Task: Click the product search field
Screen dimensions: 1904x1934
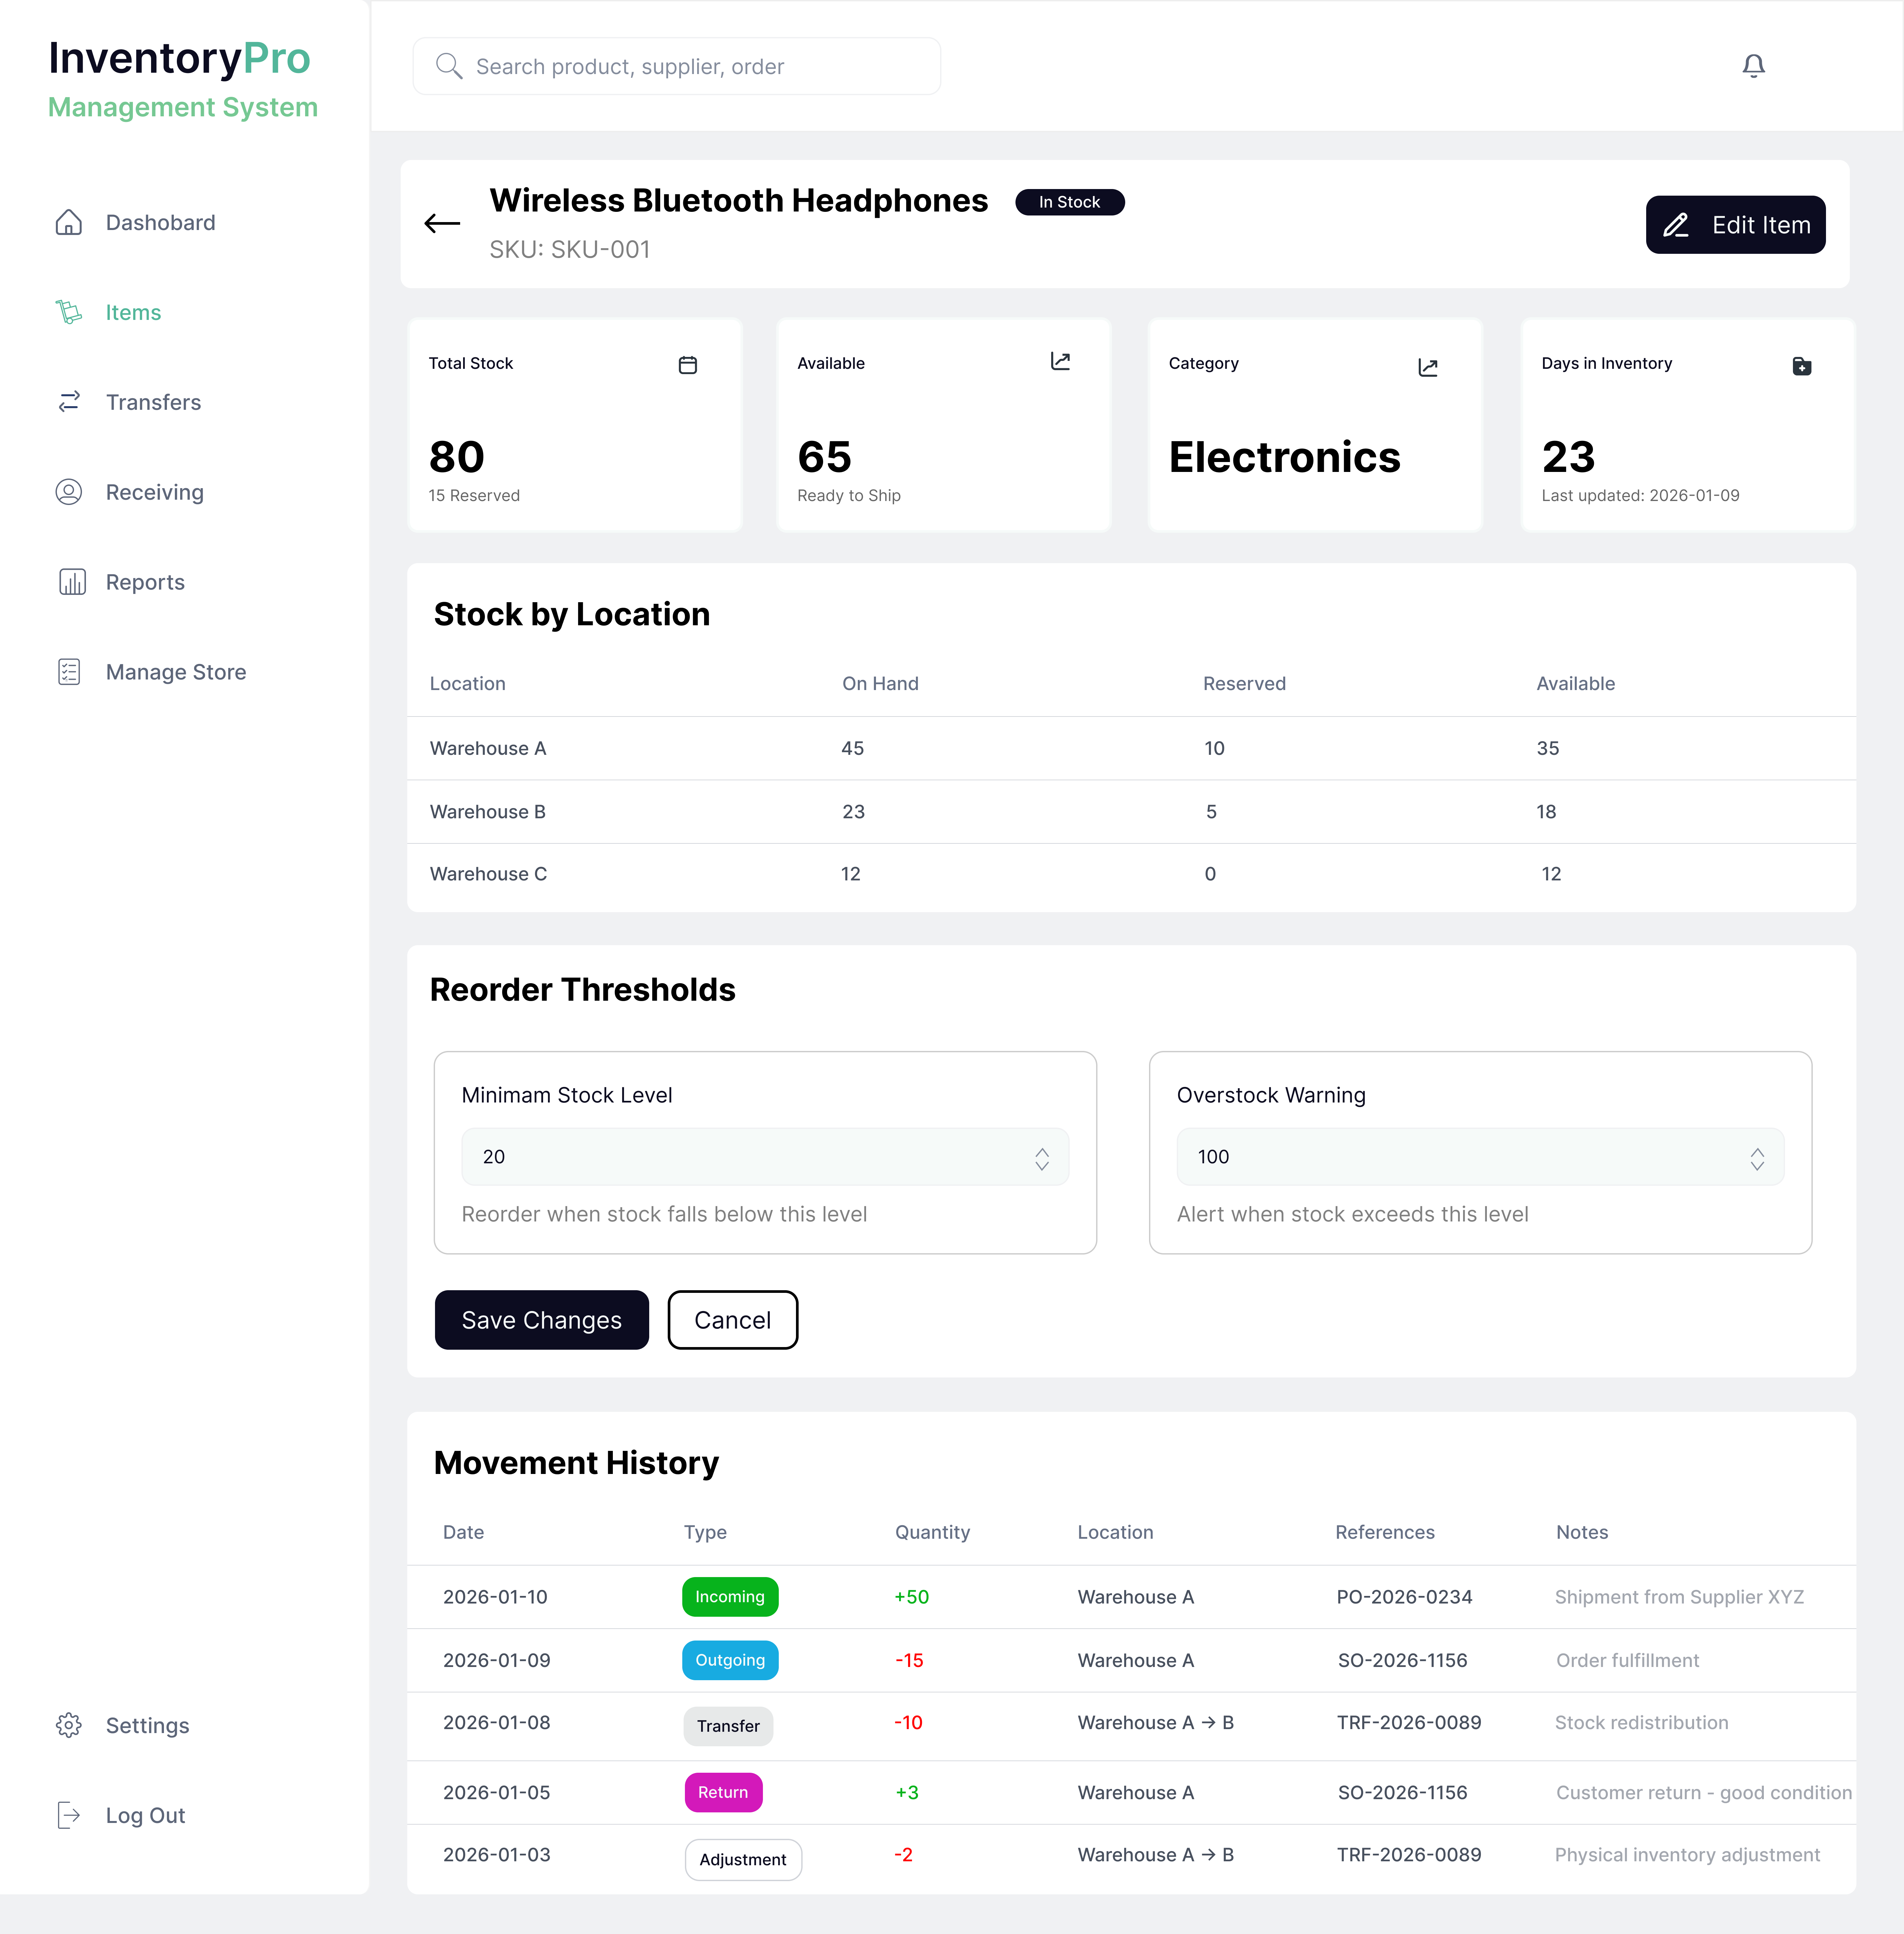Action: pyautogui.click(x=676, y=66)
